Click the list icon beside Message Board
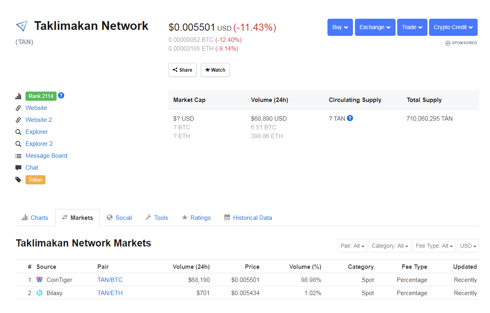Image resolution: width=490 pixels, height=313 pixels. (18, 156)
